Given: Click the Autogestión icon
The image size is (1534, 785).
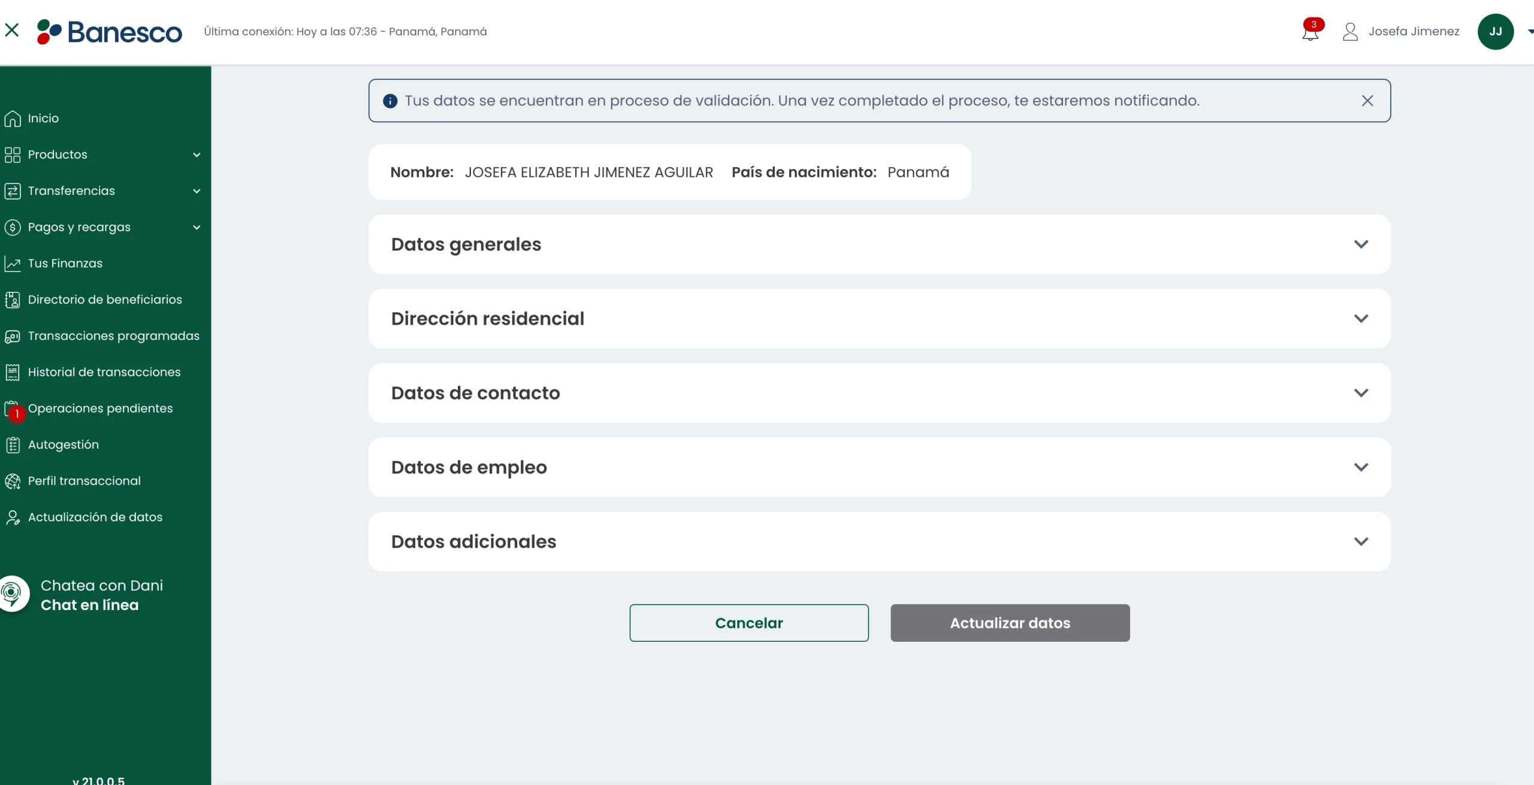Looking at the screenshot, I should (13, 445).
